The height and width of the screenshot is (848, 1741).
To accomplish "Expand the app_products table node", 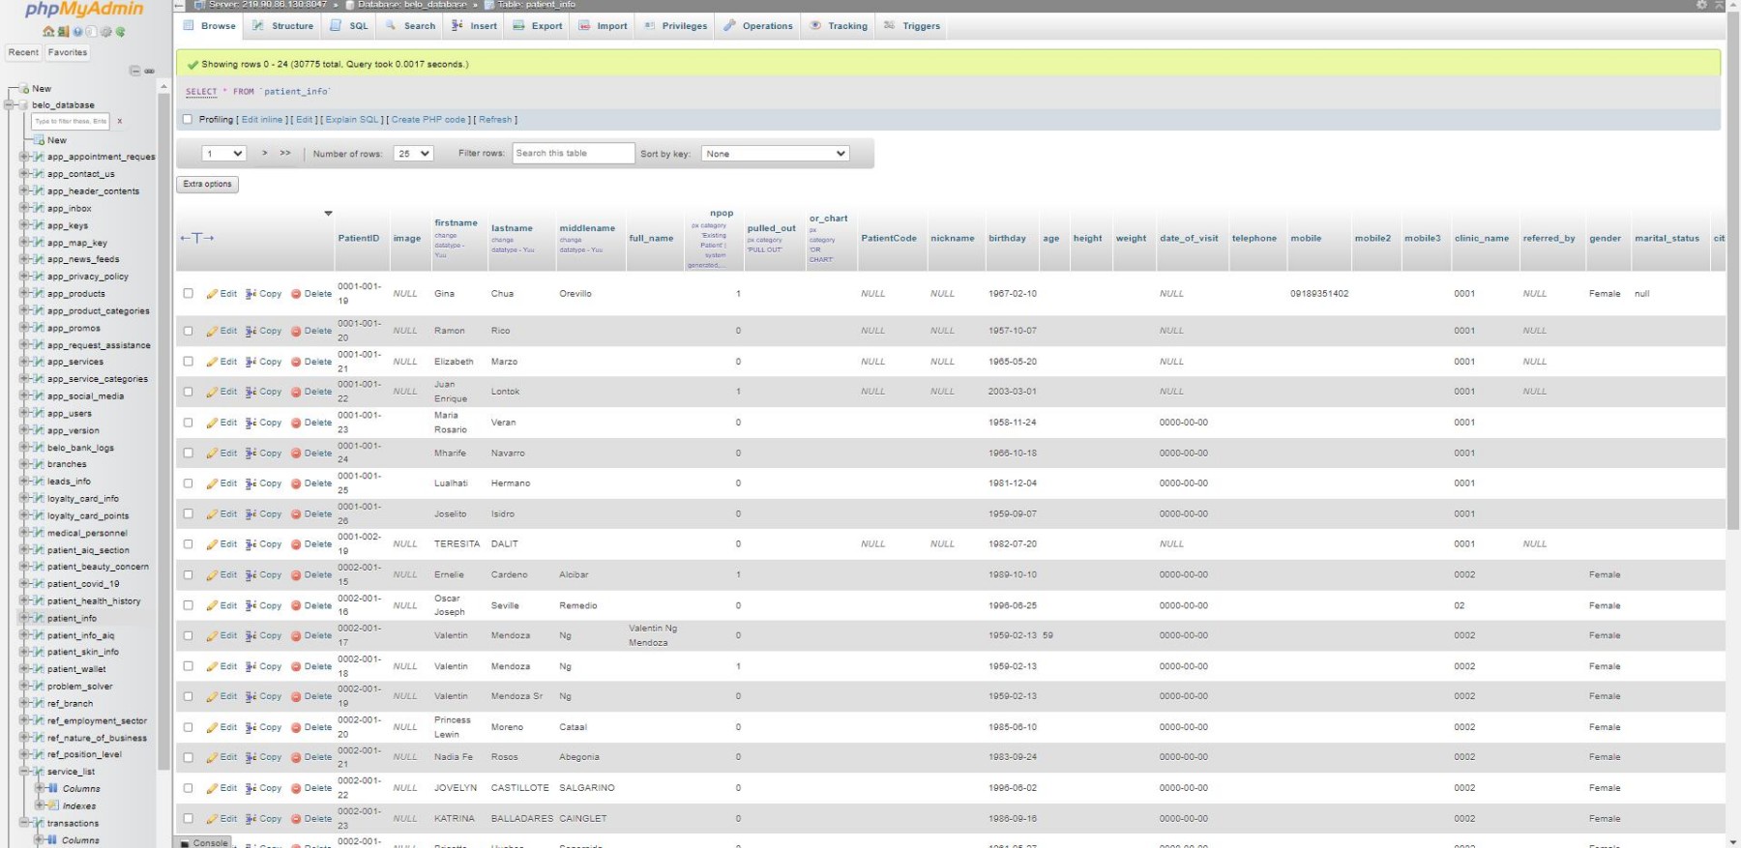I will 24,294.
